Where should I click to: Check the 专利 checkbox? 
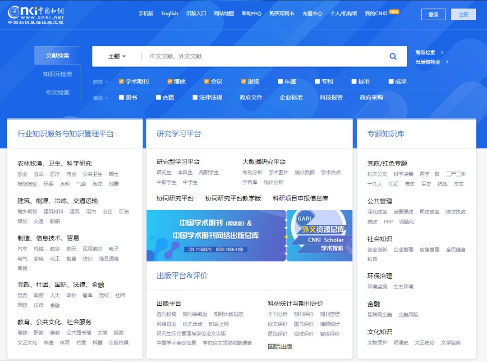click(x=317, y=81)
